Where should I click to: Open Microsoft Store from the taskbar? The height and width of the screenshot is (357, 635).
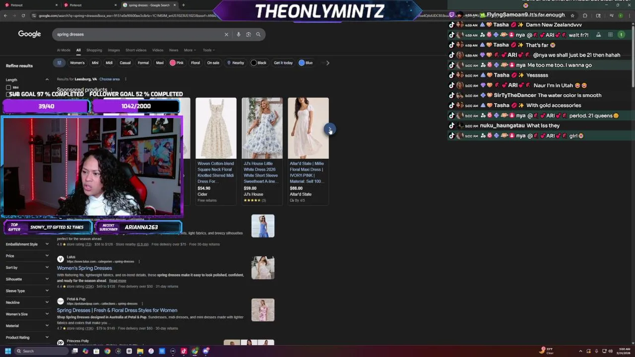pyautogui.click(x=96, y=351)
